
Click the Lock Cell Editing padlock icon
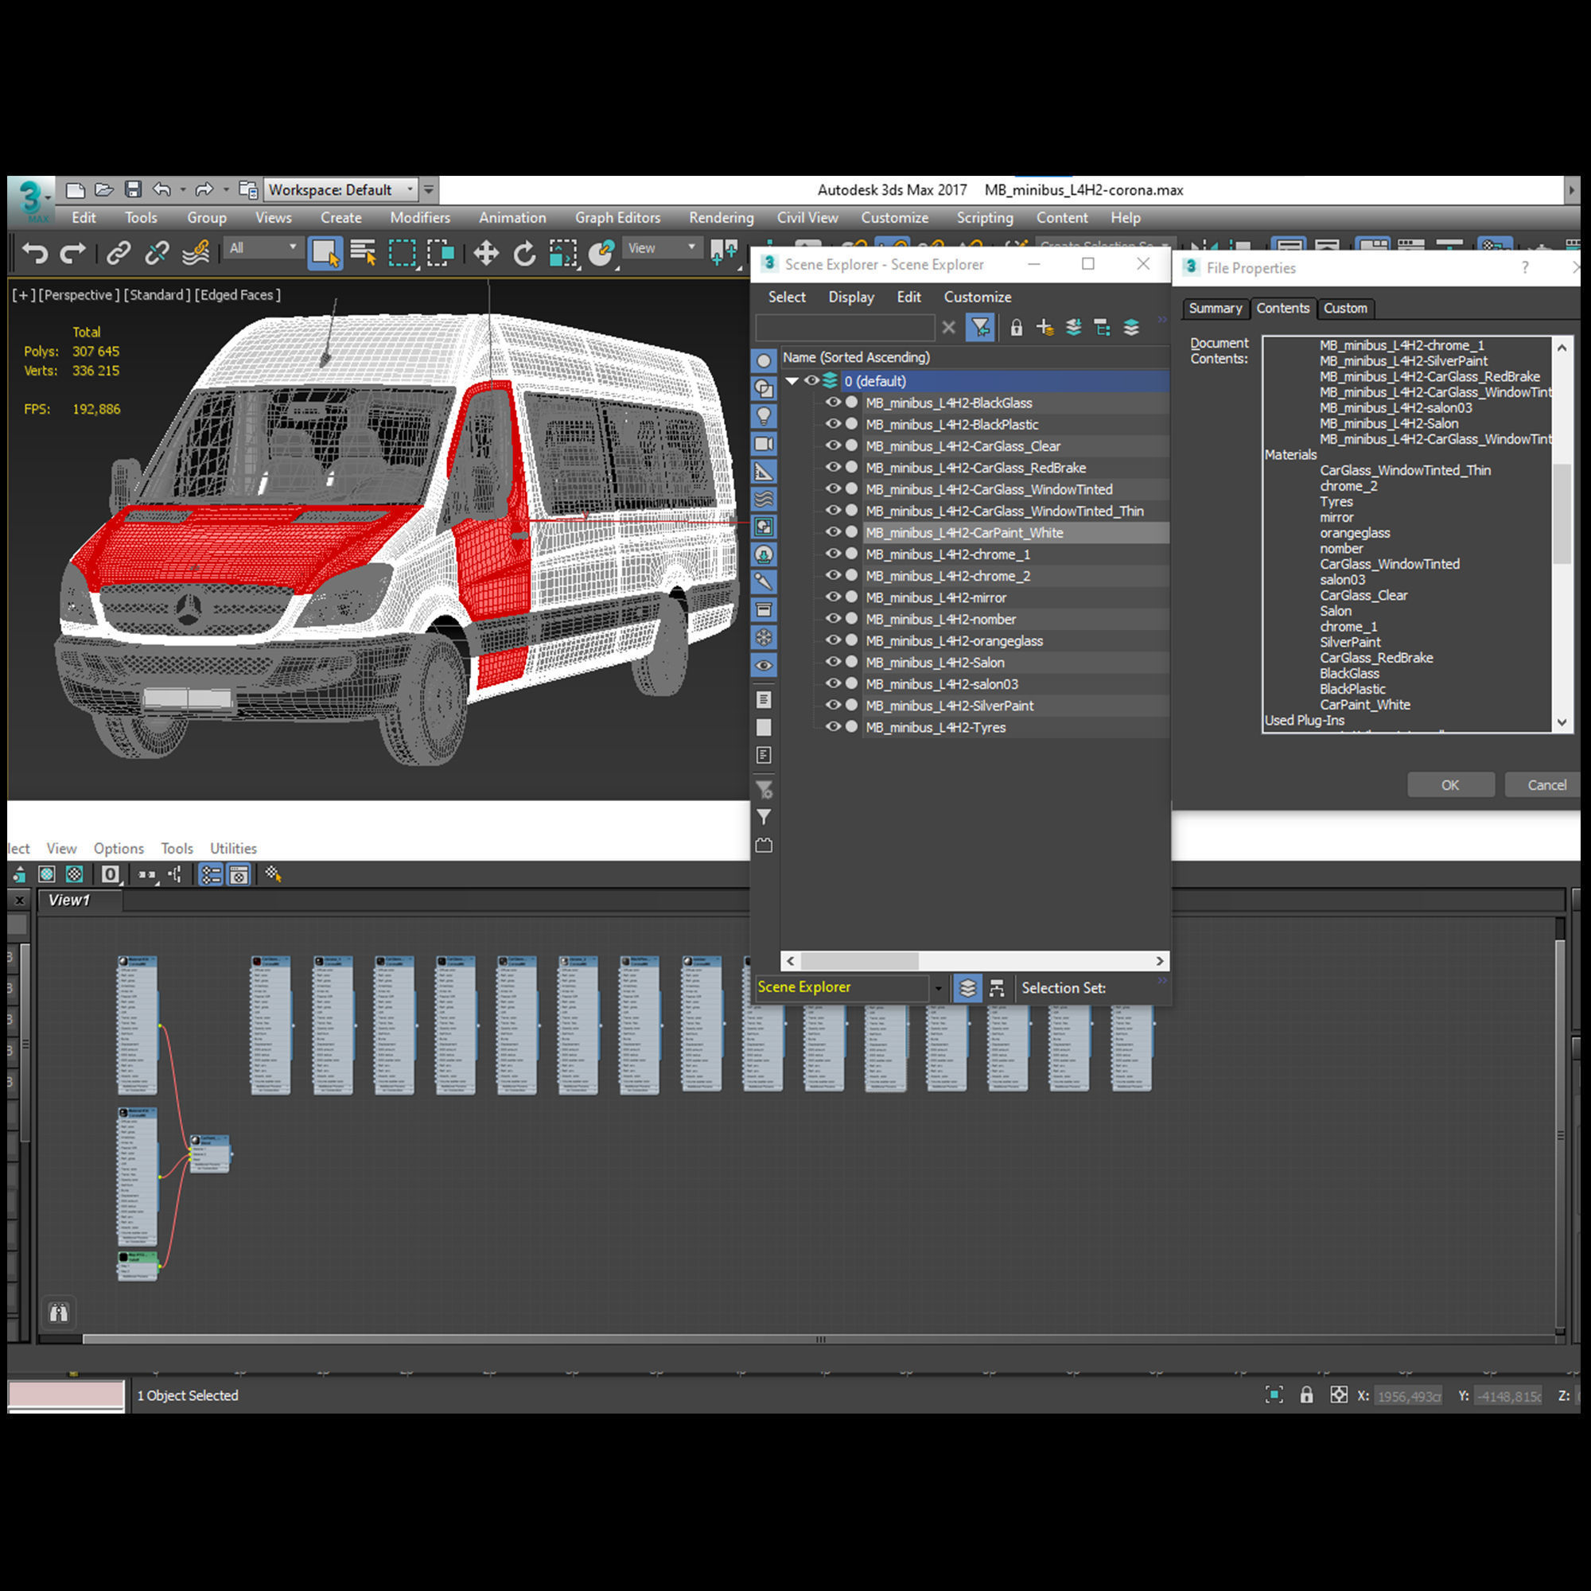pyautogui.click(x=1016, y=328)
